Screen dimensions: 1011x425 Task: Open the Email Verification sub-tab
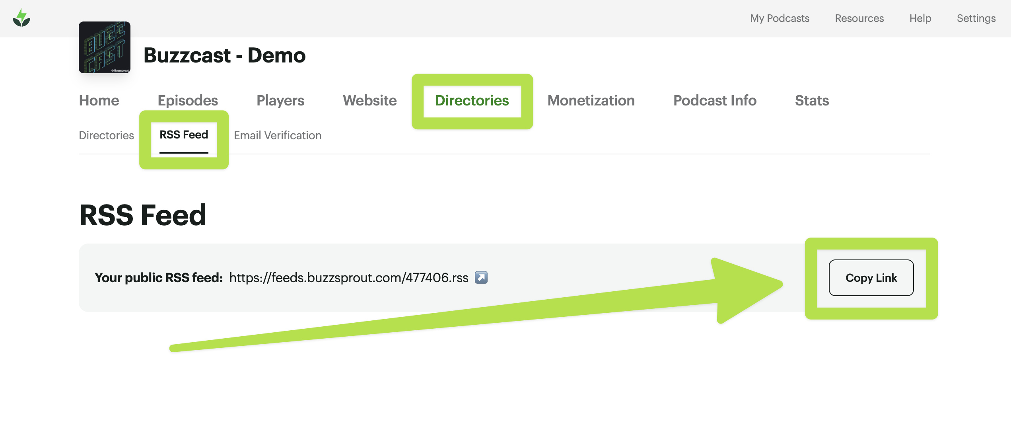pos(278,135)
